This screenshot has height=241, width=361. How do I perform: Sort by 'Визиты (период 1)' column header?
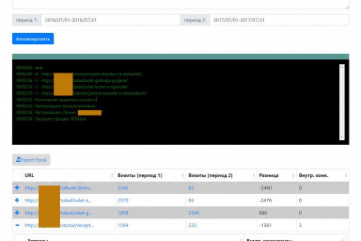[x=150, y=176]
